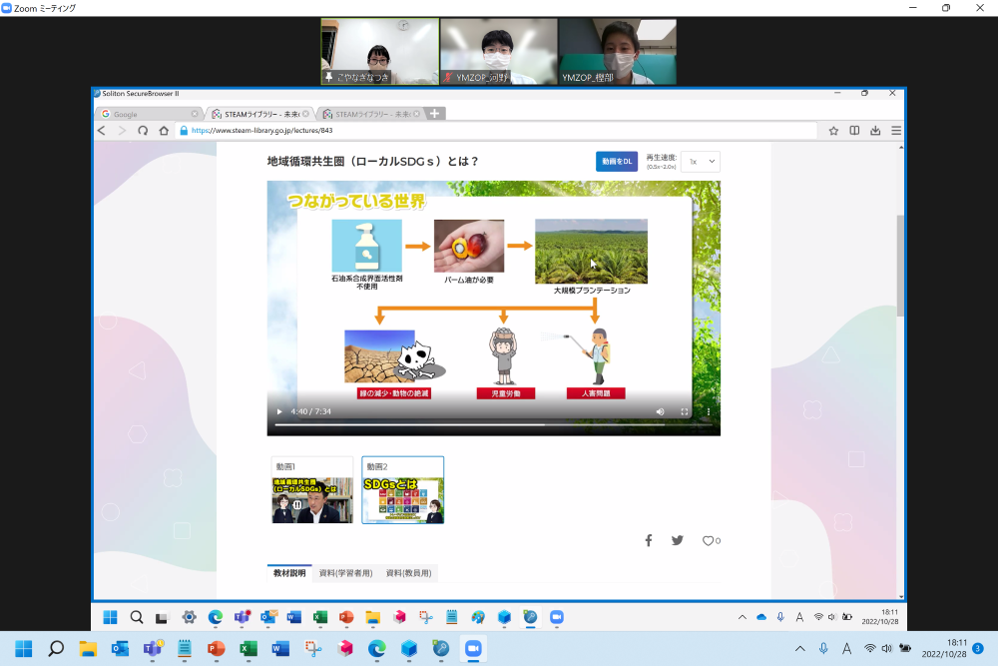Click File Explorer on shared screen taskbar

pyautogui.click(x=372, y=617)
